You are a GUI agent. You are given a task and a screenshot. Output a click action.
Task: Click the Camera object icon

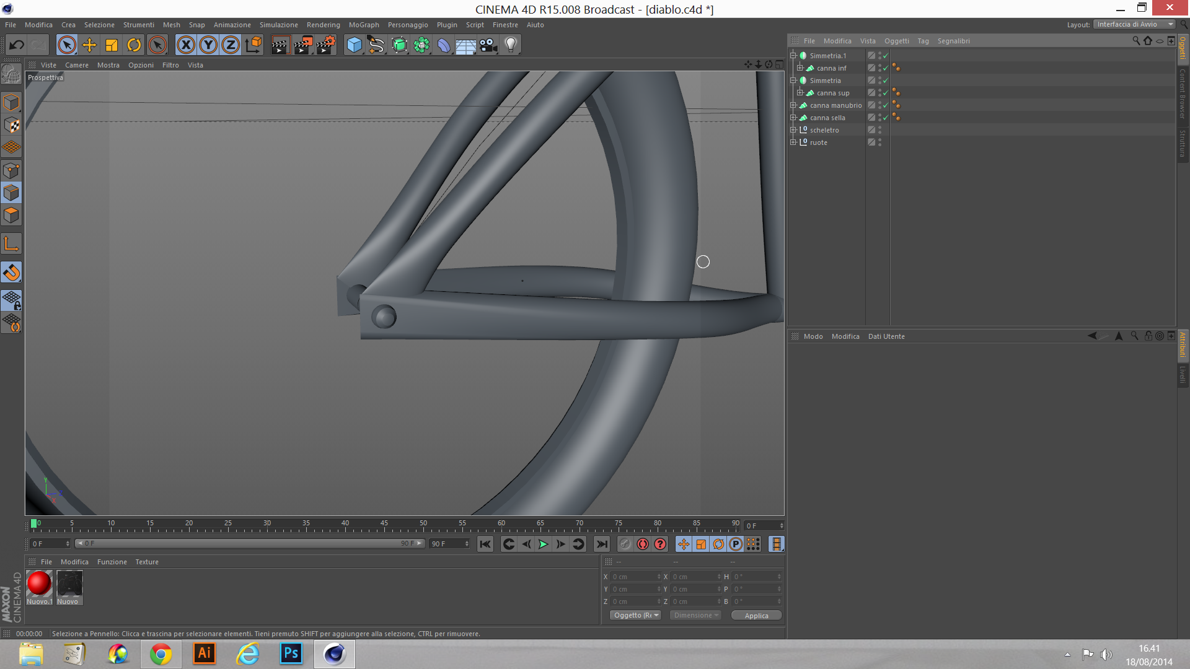488,45
